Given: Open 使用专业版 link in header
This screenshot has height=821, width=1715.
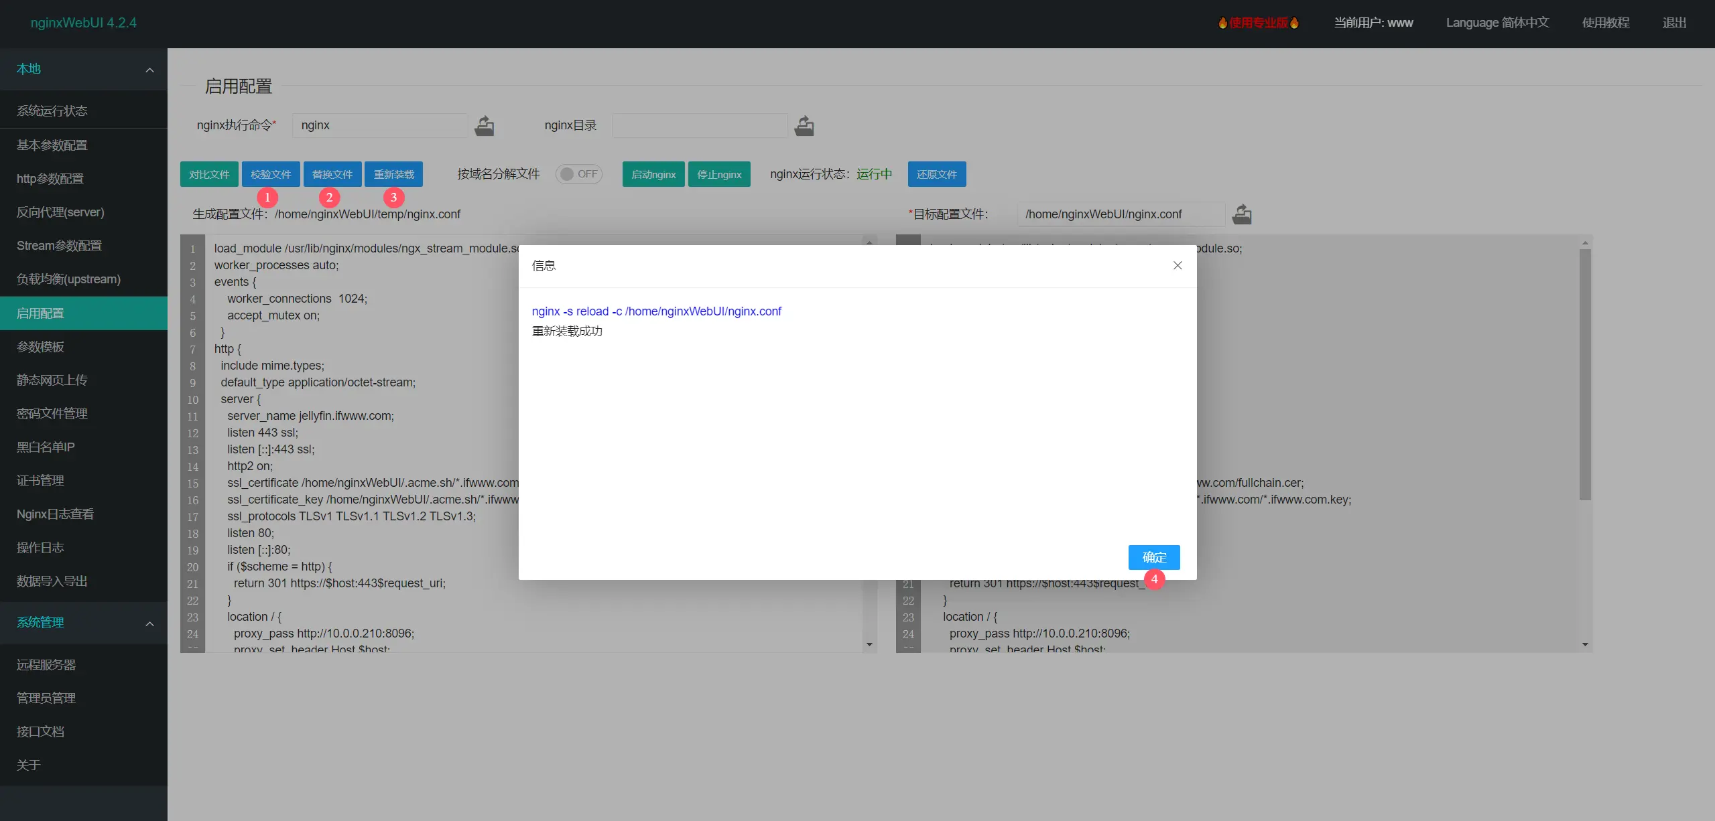Looking at the screenshot, I should click(x=1258, y=23).
